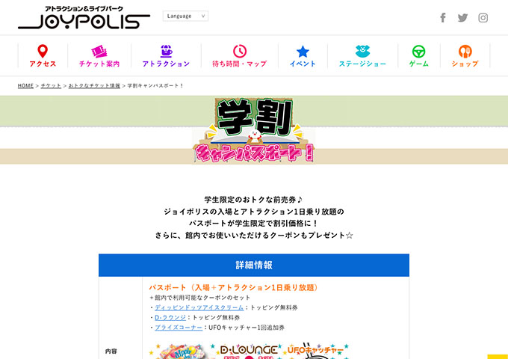
Task: Click the red Access pin icon
Action: 43,52
